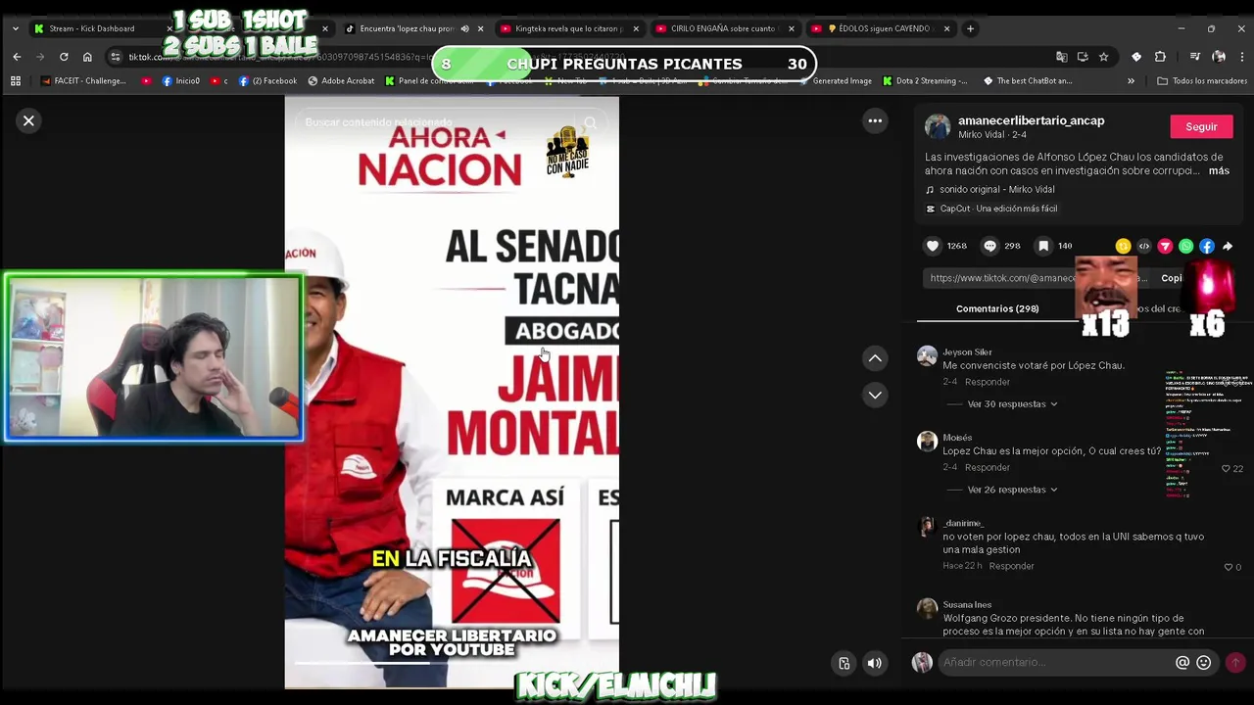
Task: Open 'The best ChatBot' bookmark
Action: point(1027,81)
